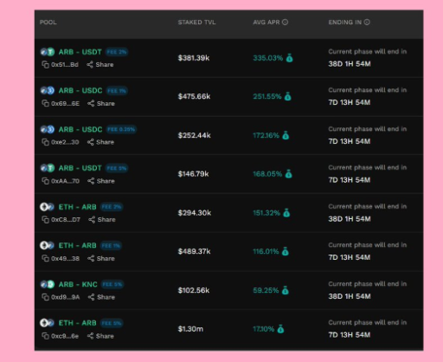This screenshot has height=362, width=443.
Task: Open ARB - USDC pool with $252.44k TVL
Action: pyautogui.click(x=80, y=129)
